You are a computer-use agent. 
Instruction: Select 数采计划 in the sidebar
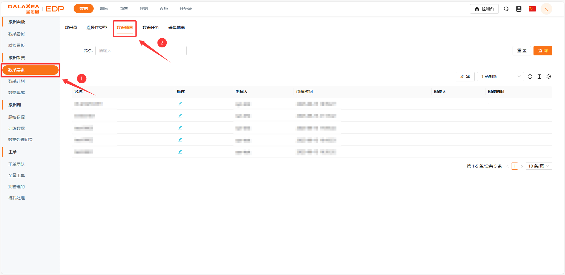coord(16,81)
